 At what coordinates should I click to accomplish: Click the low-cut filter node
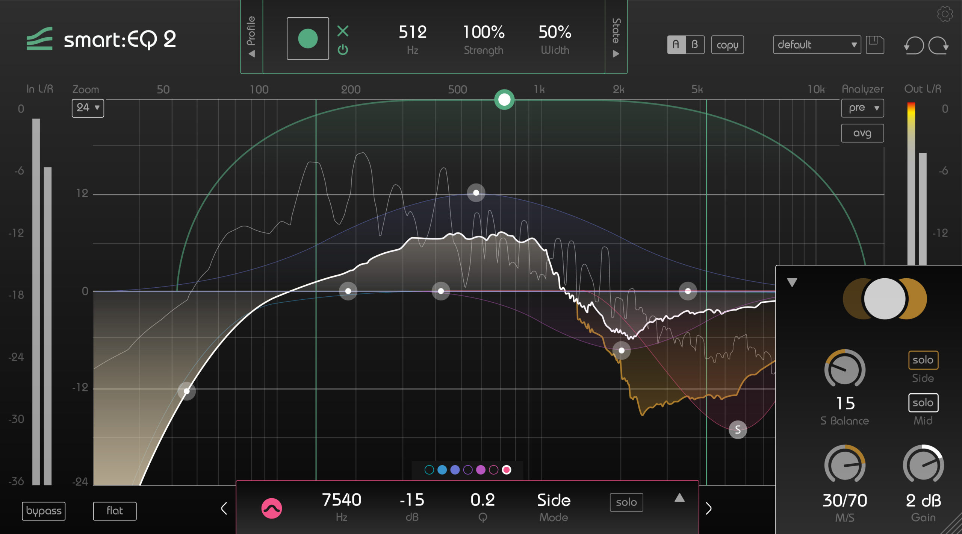[x=187, y=391]
